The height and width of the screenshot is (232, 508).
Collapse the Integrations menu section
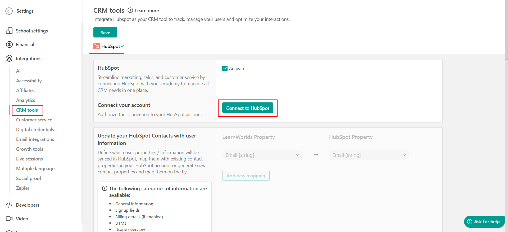29,59
